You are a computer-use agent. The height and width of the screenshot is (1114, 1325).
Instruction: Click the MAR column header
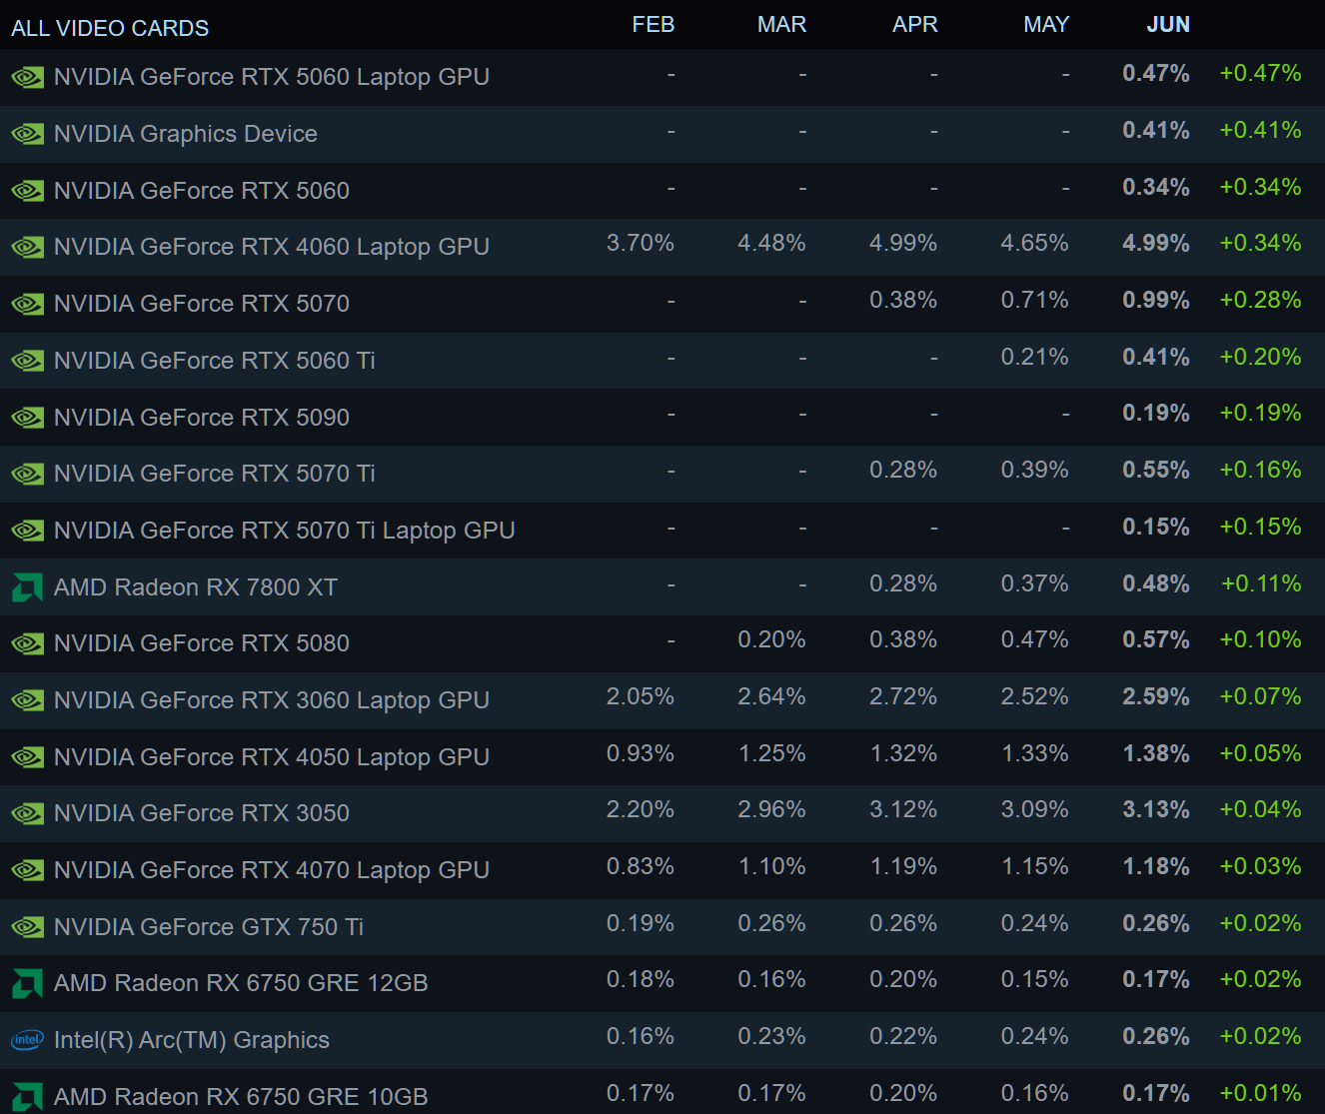(x=781, y=25)
